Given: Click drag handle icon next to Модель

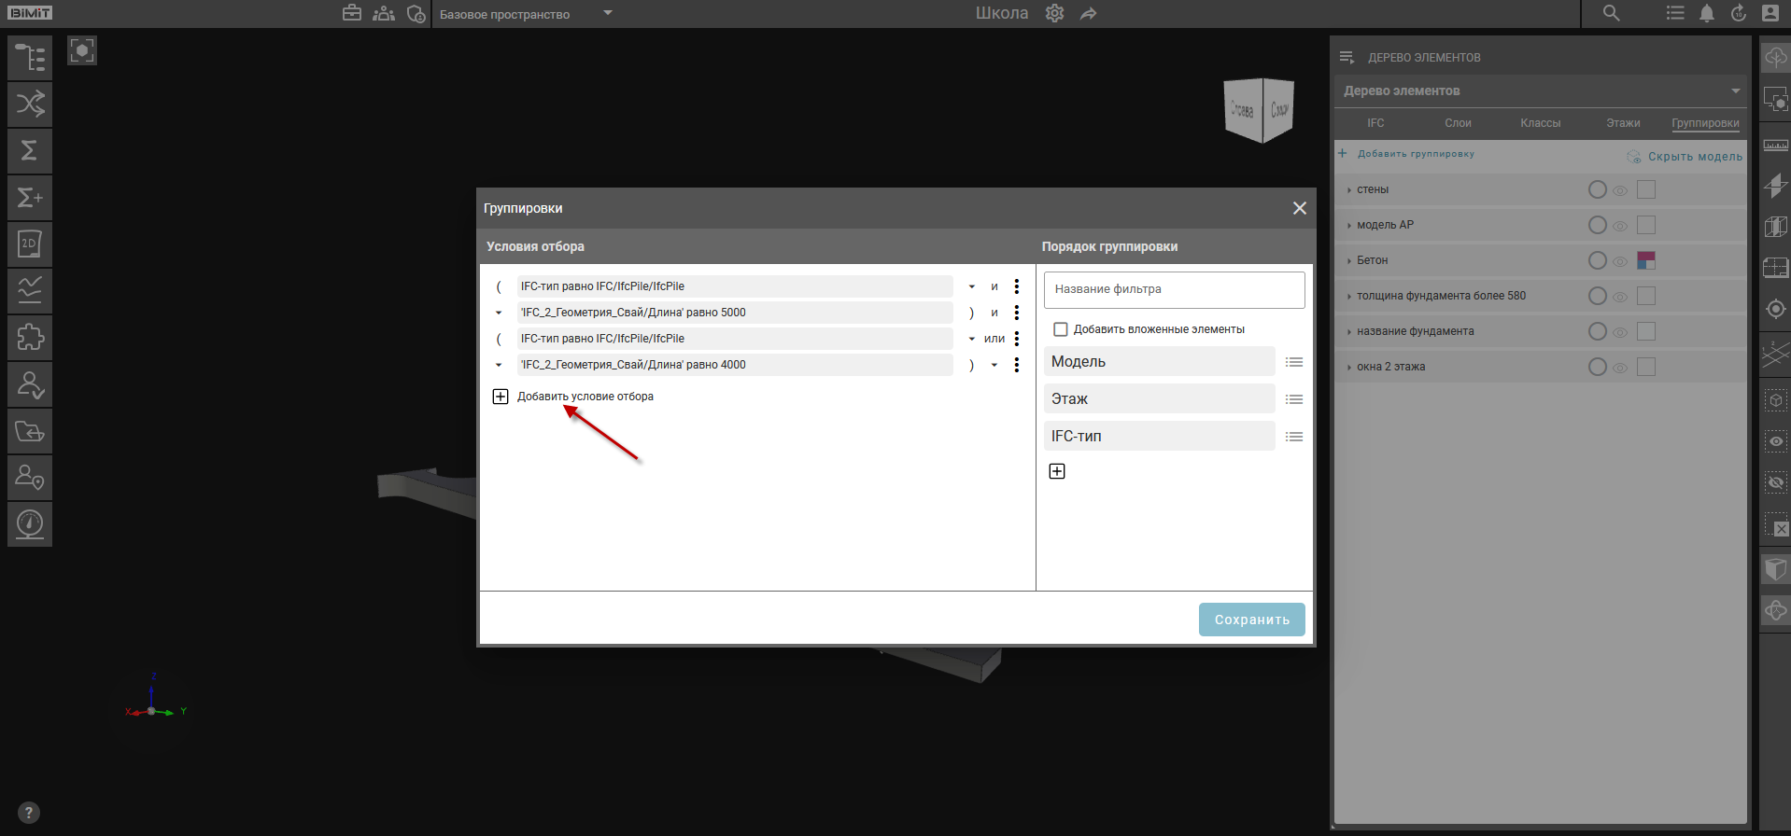Looking at the screenshot, I should click(x=1293, y=362).
